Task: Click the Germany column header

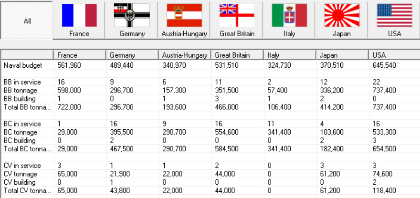Action: pyautogui.click(x=132, y=55)
